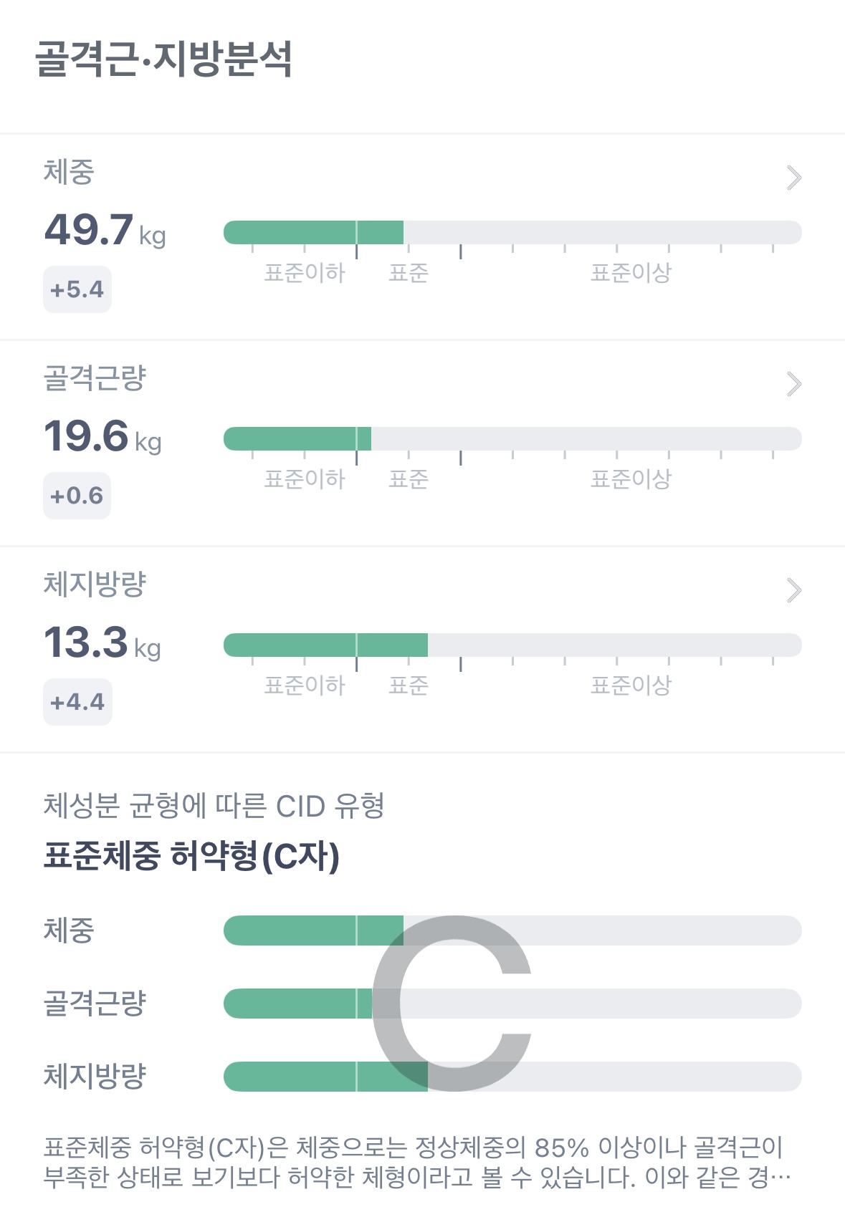This screenshot has width=845, height=1212.
Task: Tap the +4.4 body fat change badge
Action: [77, 702]
